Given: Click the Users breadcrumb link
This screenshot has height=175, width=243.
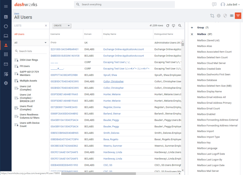Looking at the screenshot, I should (16, 13).
